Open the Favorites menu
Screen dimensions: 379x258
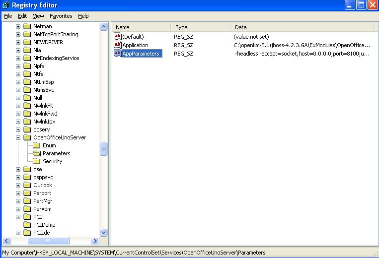(61, 16)
